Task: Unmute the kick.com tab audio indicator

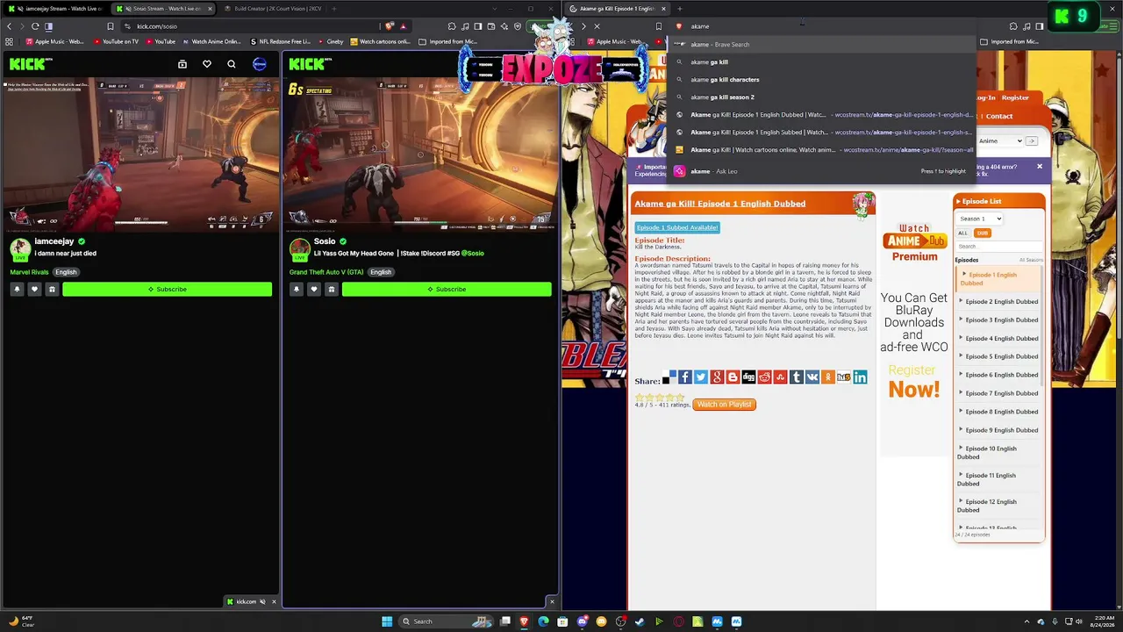Action: click(262, 601)
